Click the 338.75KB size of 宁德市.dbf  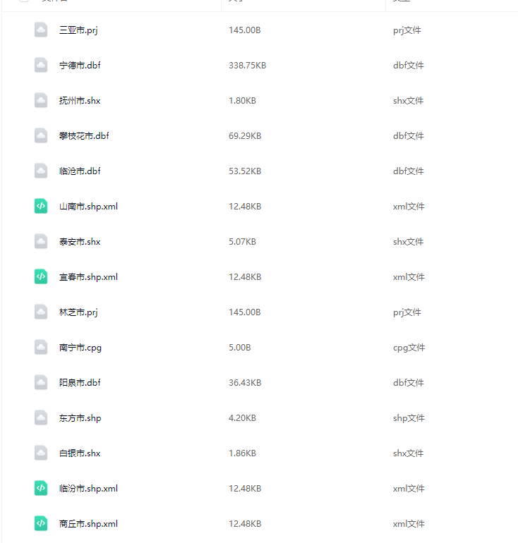[x=247, y=66]
